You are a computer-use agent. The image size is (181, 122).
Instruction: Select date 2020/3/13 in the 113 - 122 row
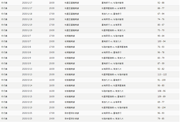point(27,75)
